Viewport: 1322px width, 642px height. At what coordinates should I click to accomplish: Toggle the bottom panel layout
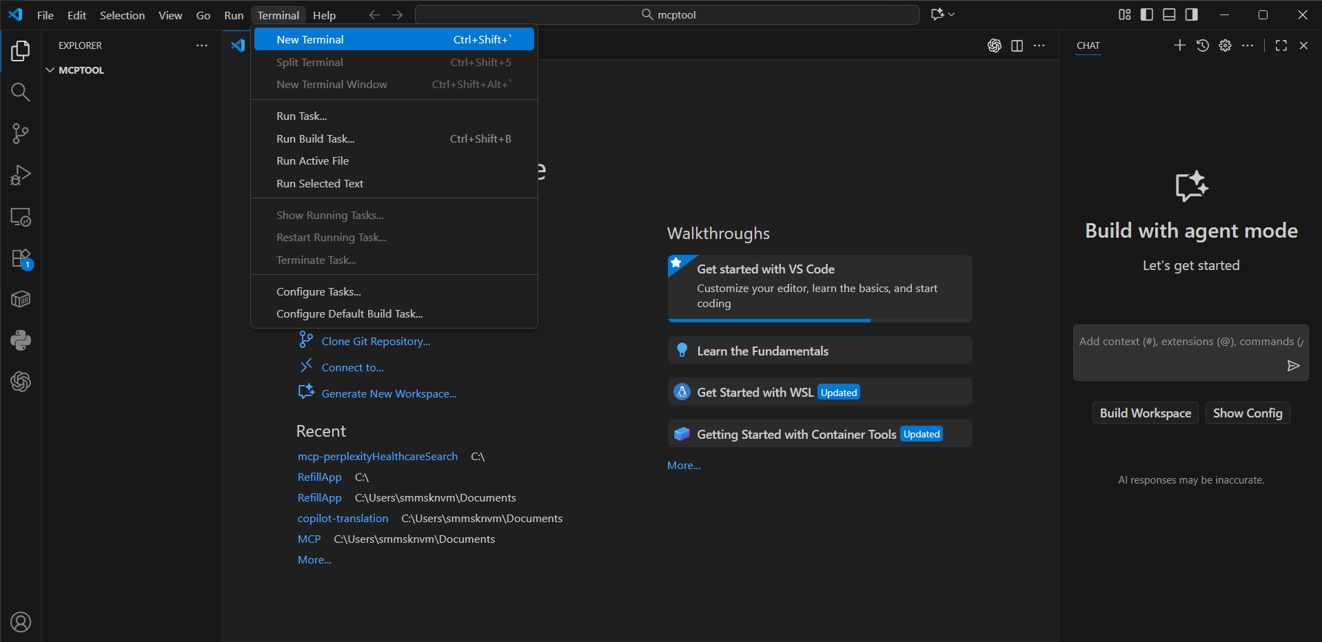click(1169, 14)
